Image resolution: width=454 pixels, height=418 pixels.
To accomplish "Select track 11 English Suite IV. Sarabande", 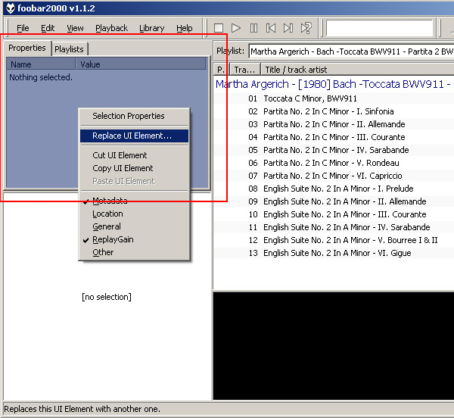I will [334, 227].
